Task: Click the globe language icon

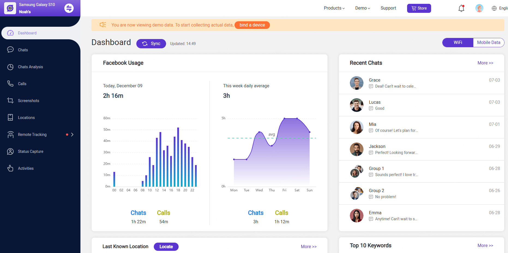Action: (494, 8)
